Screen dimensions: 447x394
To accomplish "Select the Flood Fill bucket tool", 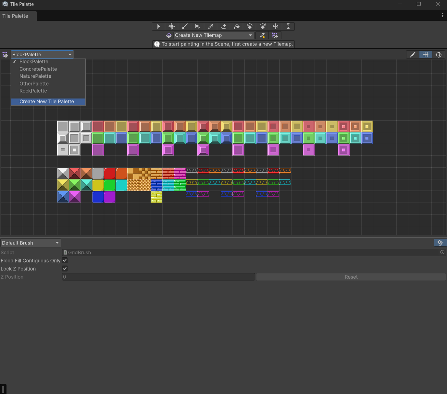I will [x=236, y=26].
